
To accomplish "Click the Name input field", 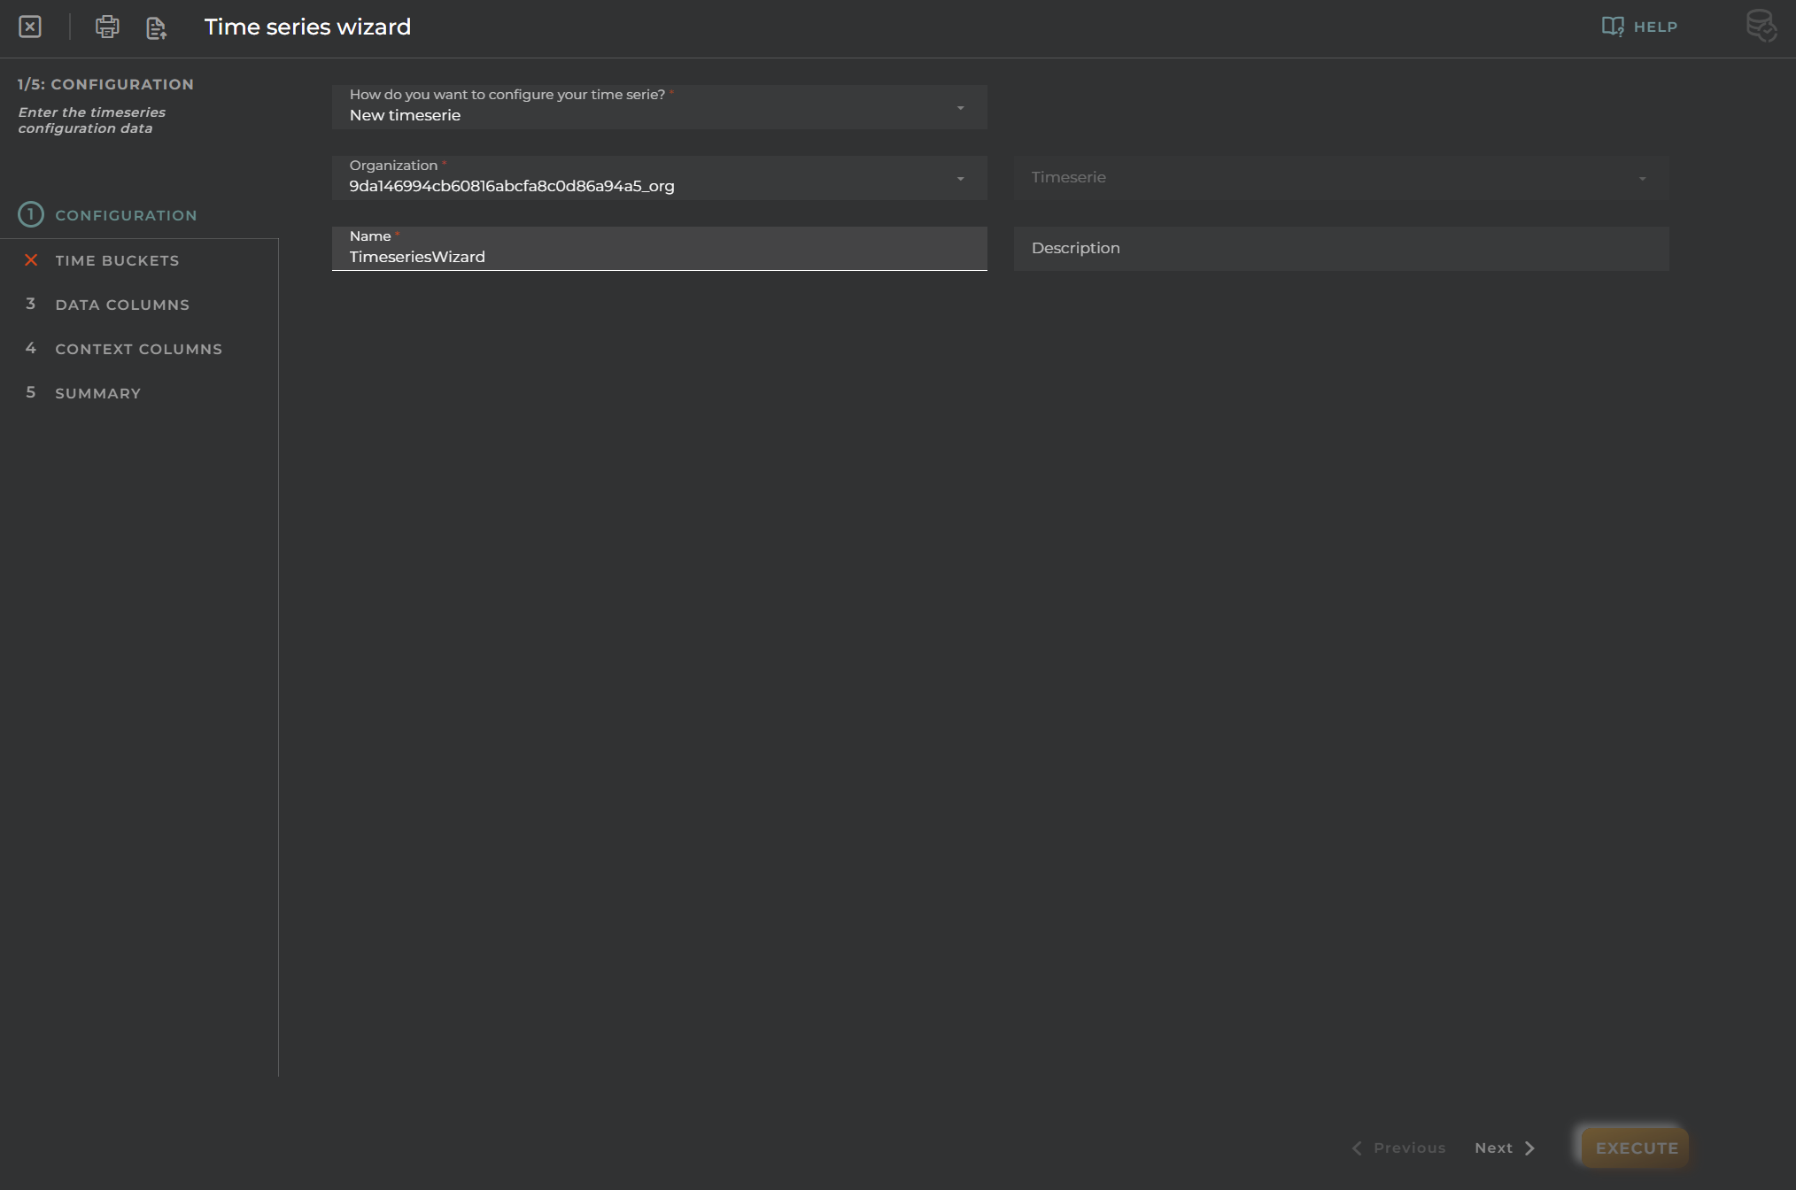I will (x=659, y=248).
